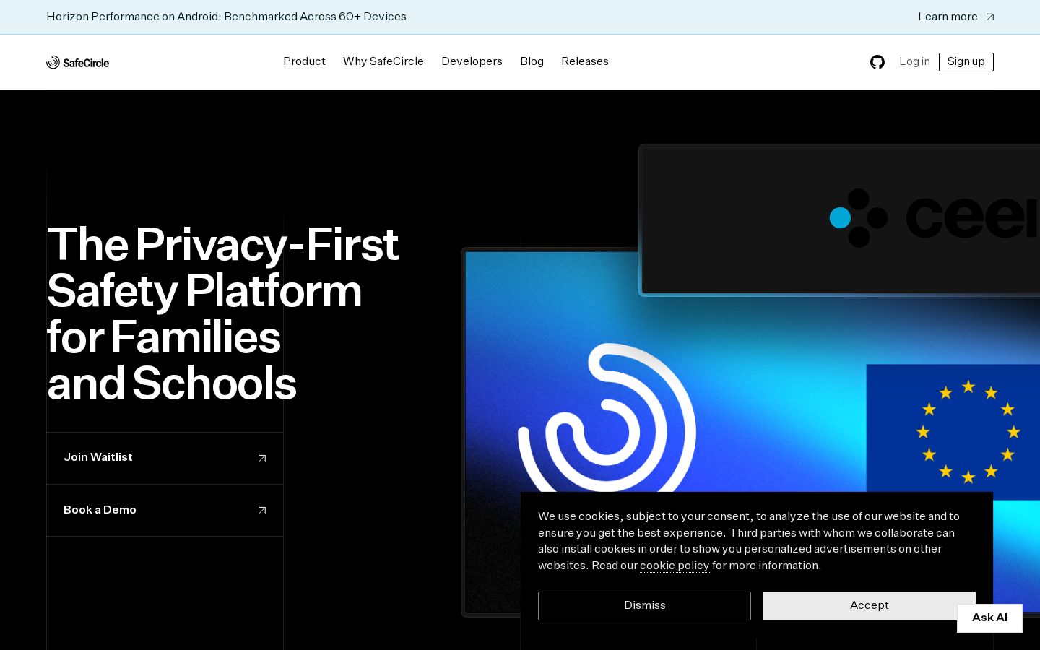Click the dark card with blue dot logo
This screenshot has height=650, width=1040.
click(840, 220)
